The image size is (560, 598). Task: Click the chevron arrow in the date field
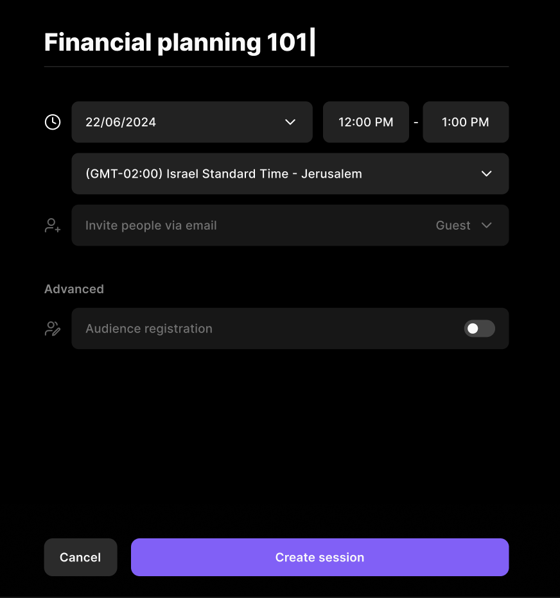tap(290, 122)
